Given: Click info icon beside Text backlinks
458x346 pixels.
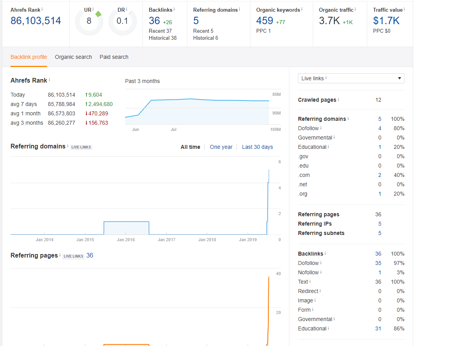Looking at the screenshot, I should tap(310, 281).
